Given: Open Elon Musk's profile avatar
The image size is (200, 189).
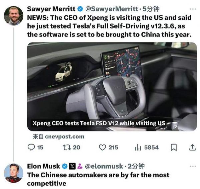Looking at the screenshot, I should point(14,173).
